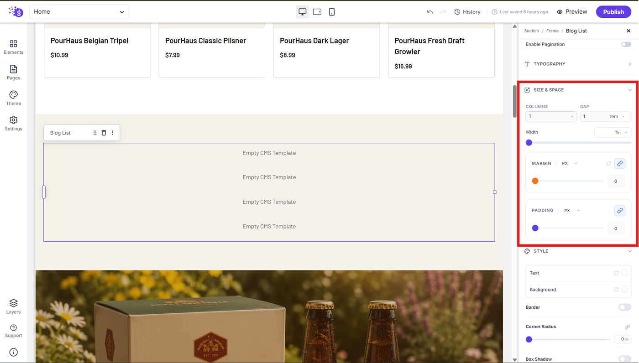
Task: Open the Margin PX unit dropdown
Action: tap(570, 163)
